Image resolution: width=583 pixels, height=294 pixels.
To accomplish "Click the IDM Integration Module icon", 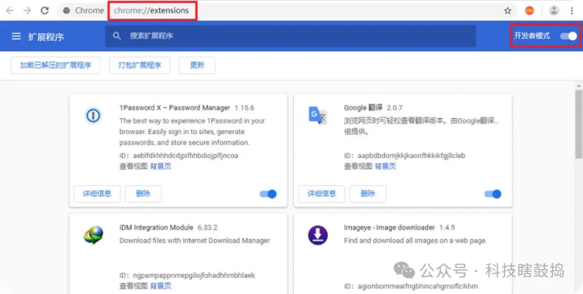I will point(93,235).
